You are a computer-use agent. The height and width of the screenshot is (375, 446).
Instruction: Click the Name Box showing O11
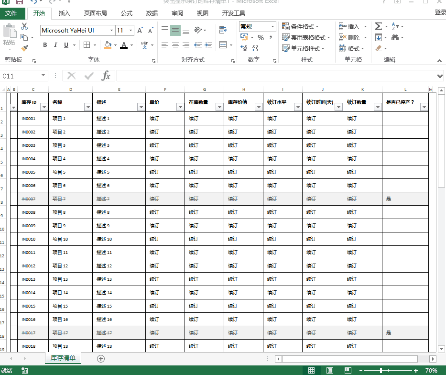23,76
